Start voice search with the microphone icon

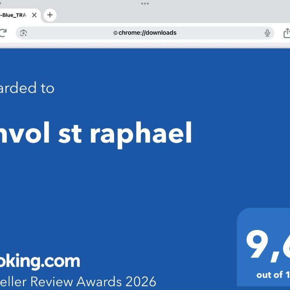click(x=267, y=33)
